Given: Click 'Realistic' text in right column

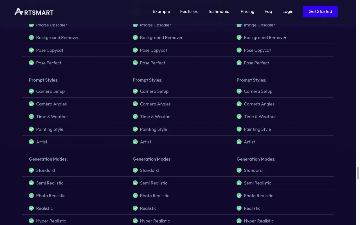Looking at the screenshot, I should [x=252, y=208].
